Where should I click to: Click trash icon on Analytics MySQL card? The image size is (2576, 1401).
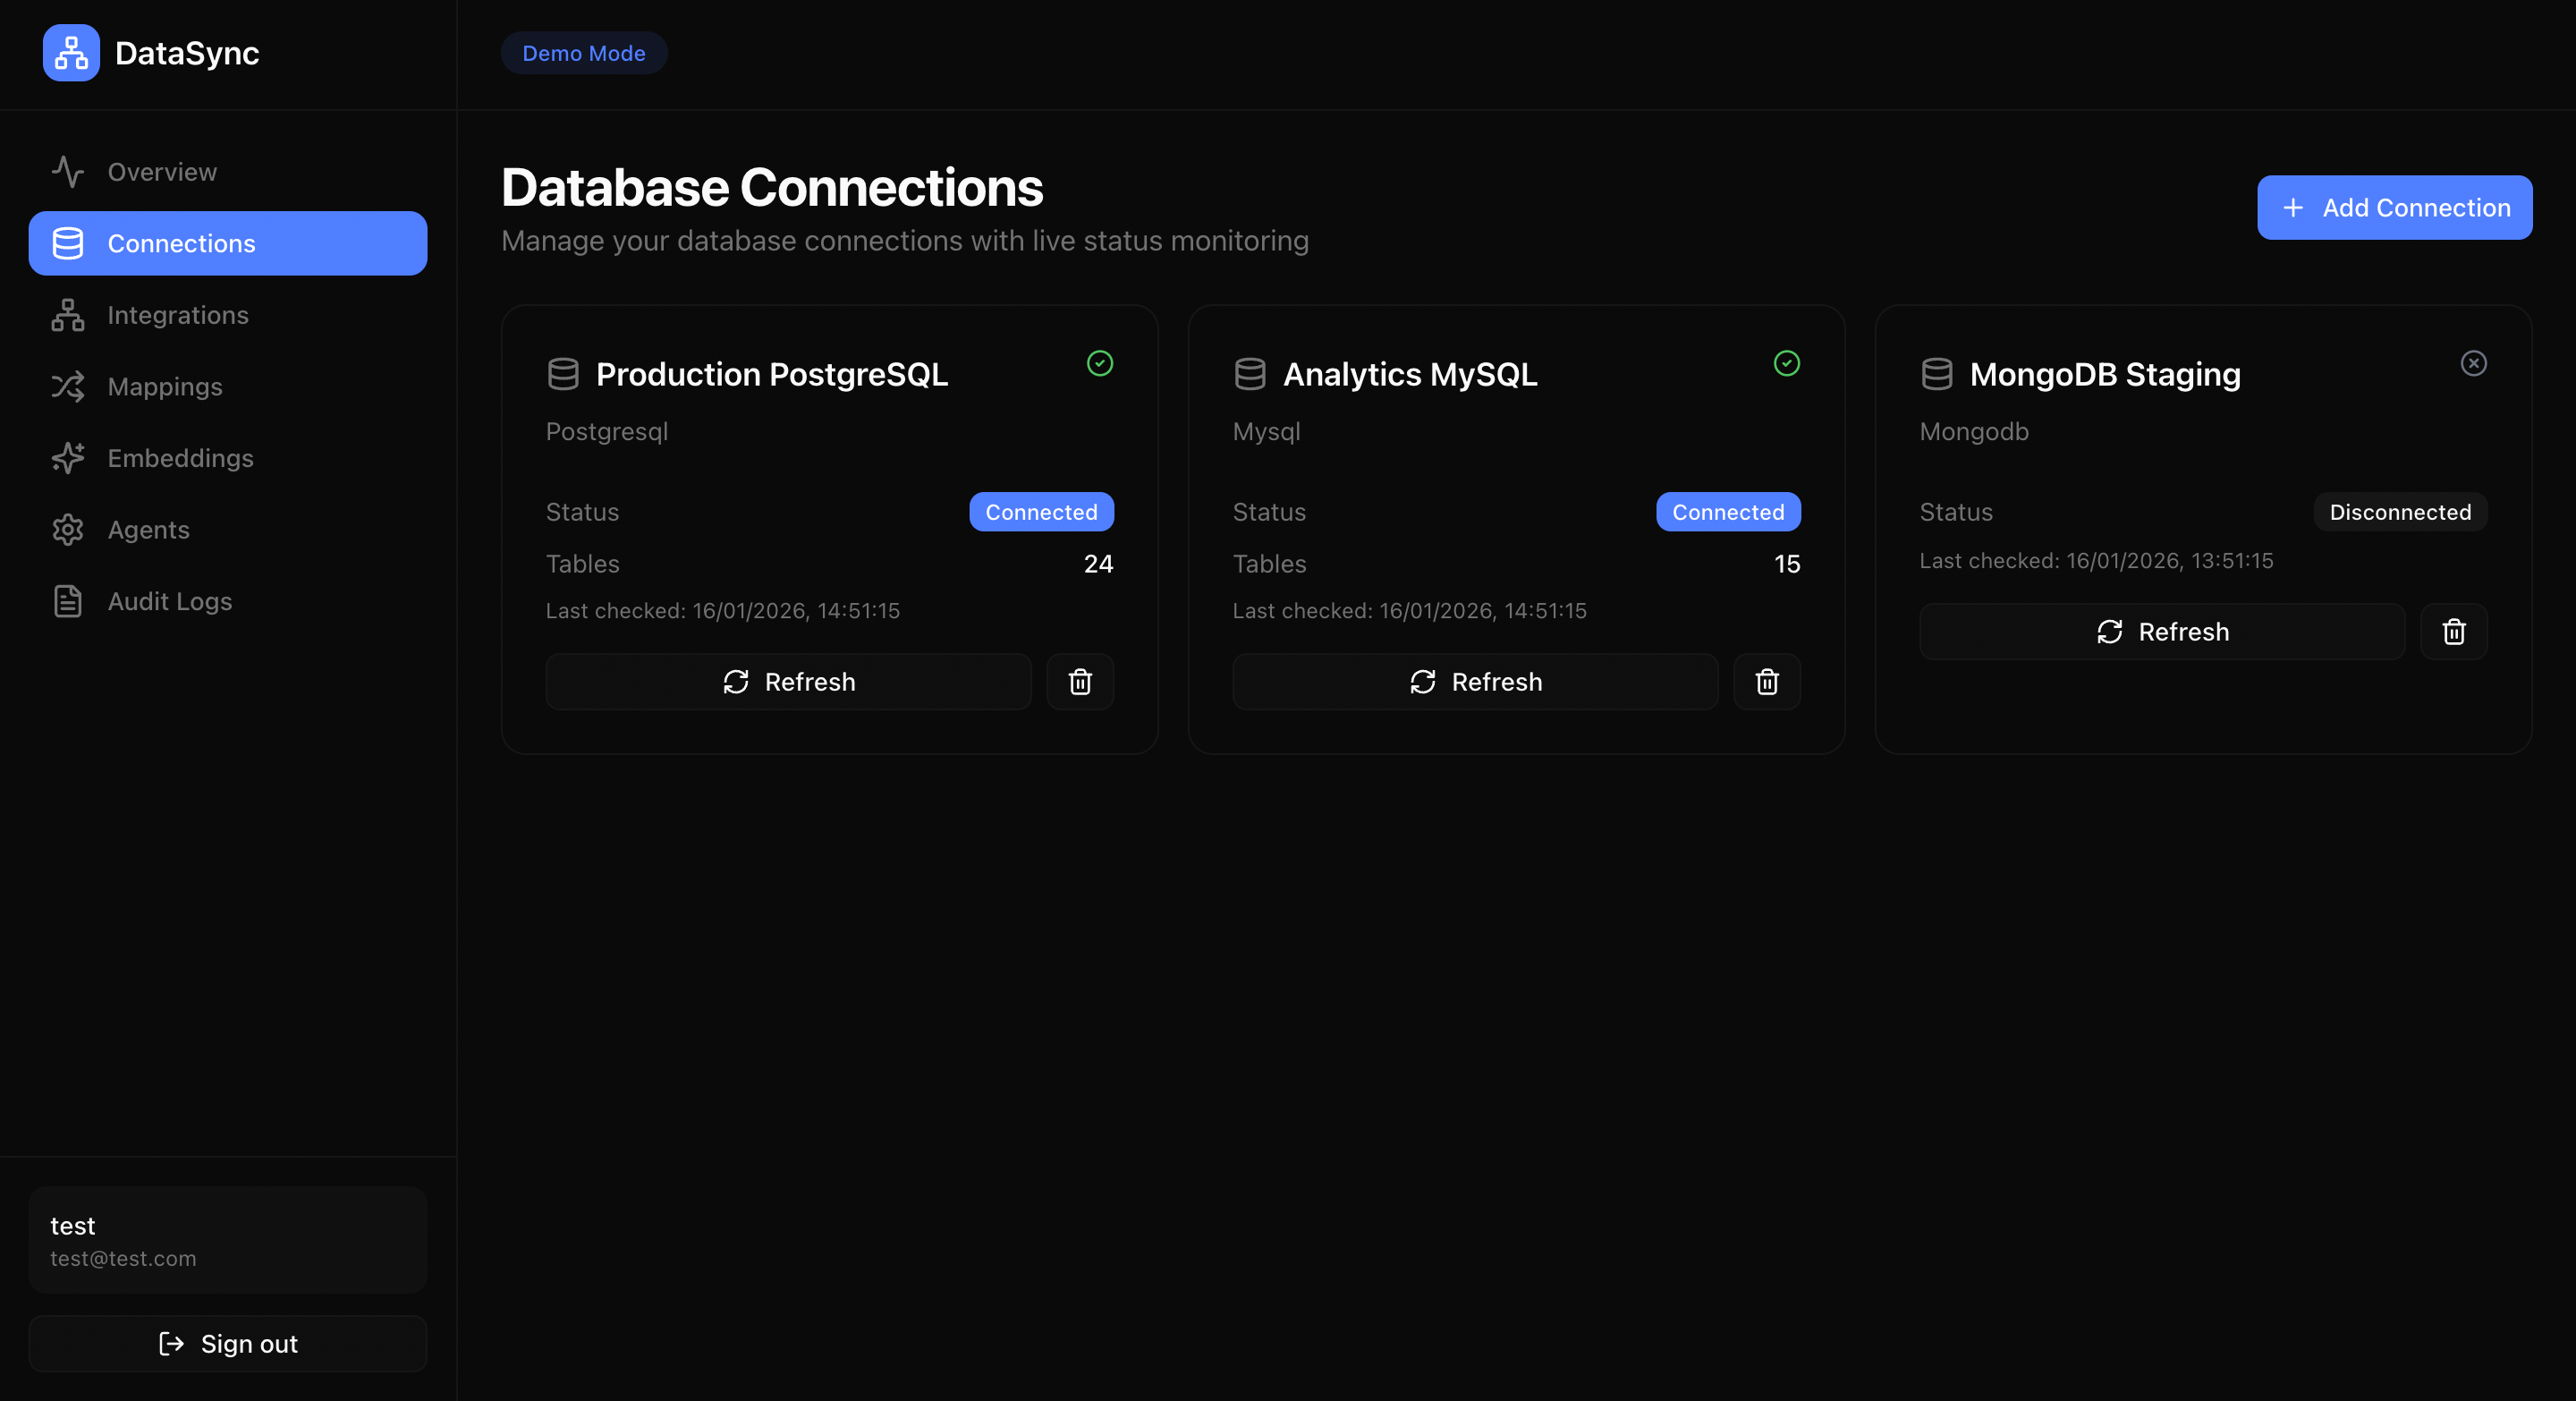tap(1766, 682)
